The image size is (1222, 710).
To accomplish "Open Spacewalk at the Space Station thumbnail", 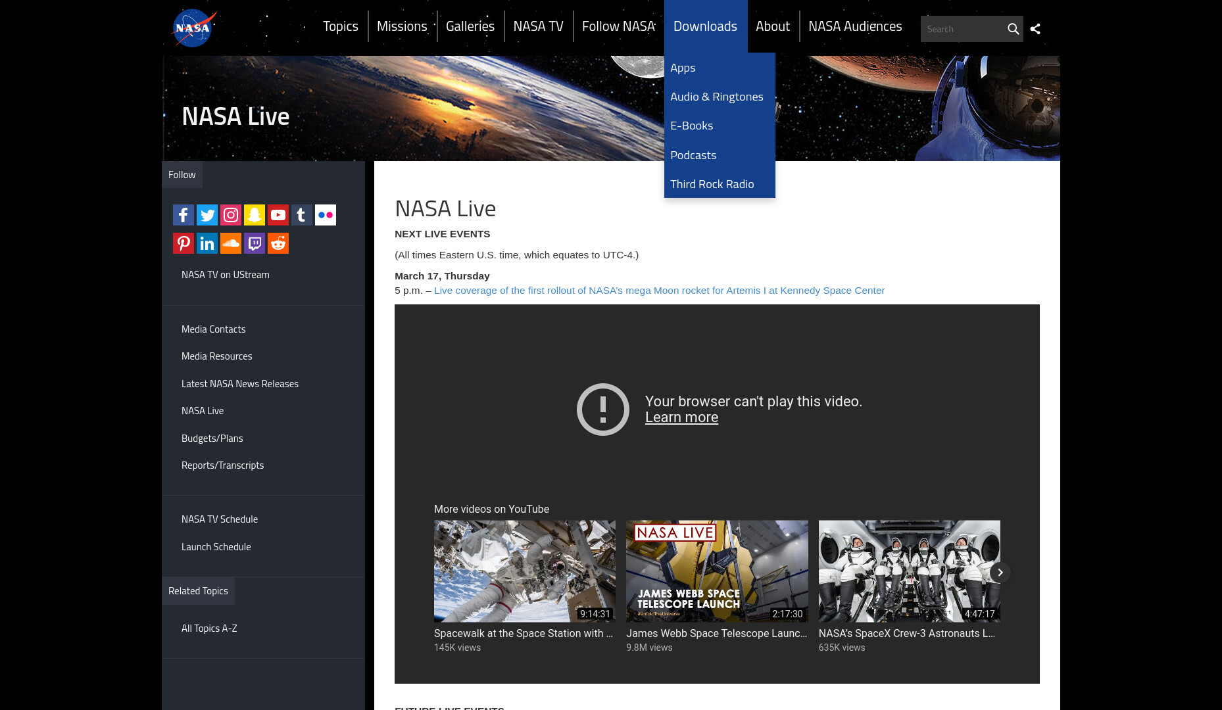I will tap(525, 571).
